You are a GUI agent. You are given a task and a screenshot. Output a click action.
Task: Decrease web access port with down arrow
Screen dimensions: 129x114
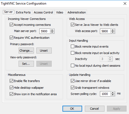coord(113,32)
